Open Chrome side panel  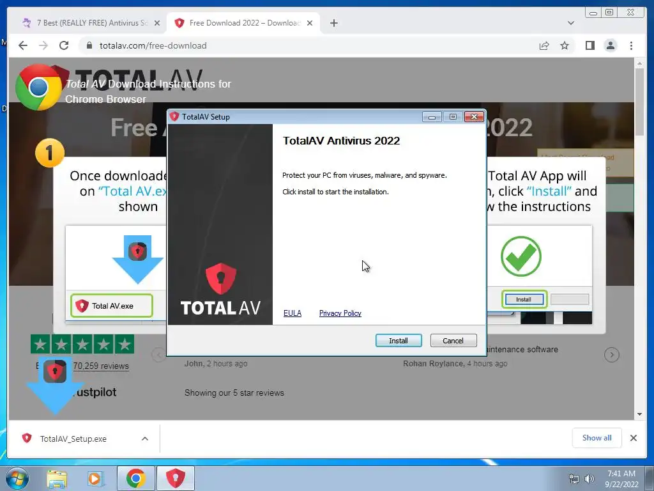tap(589, 45)
